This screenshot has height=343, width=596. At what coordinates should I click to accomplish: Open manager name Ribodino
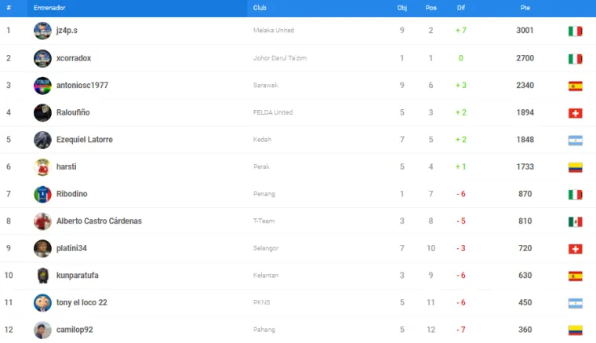[72, 194]
